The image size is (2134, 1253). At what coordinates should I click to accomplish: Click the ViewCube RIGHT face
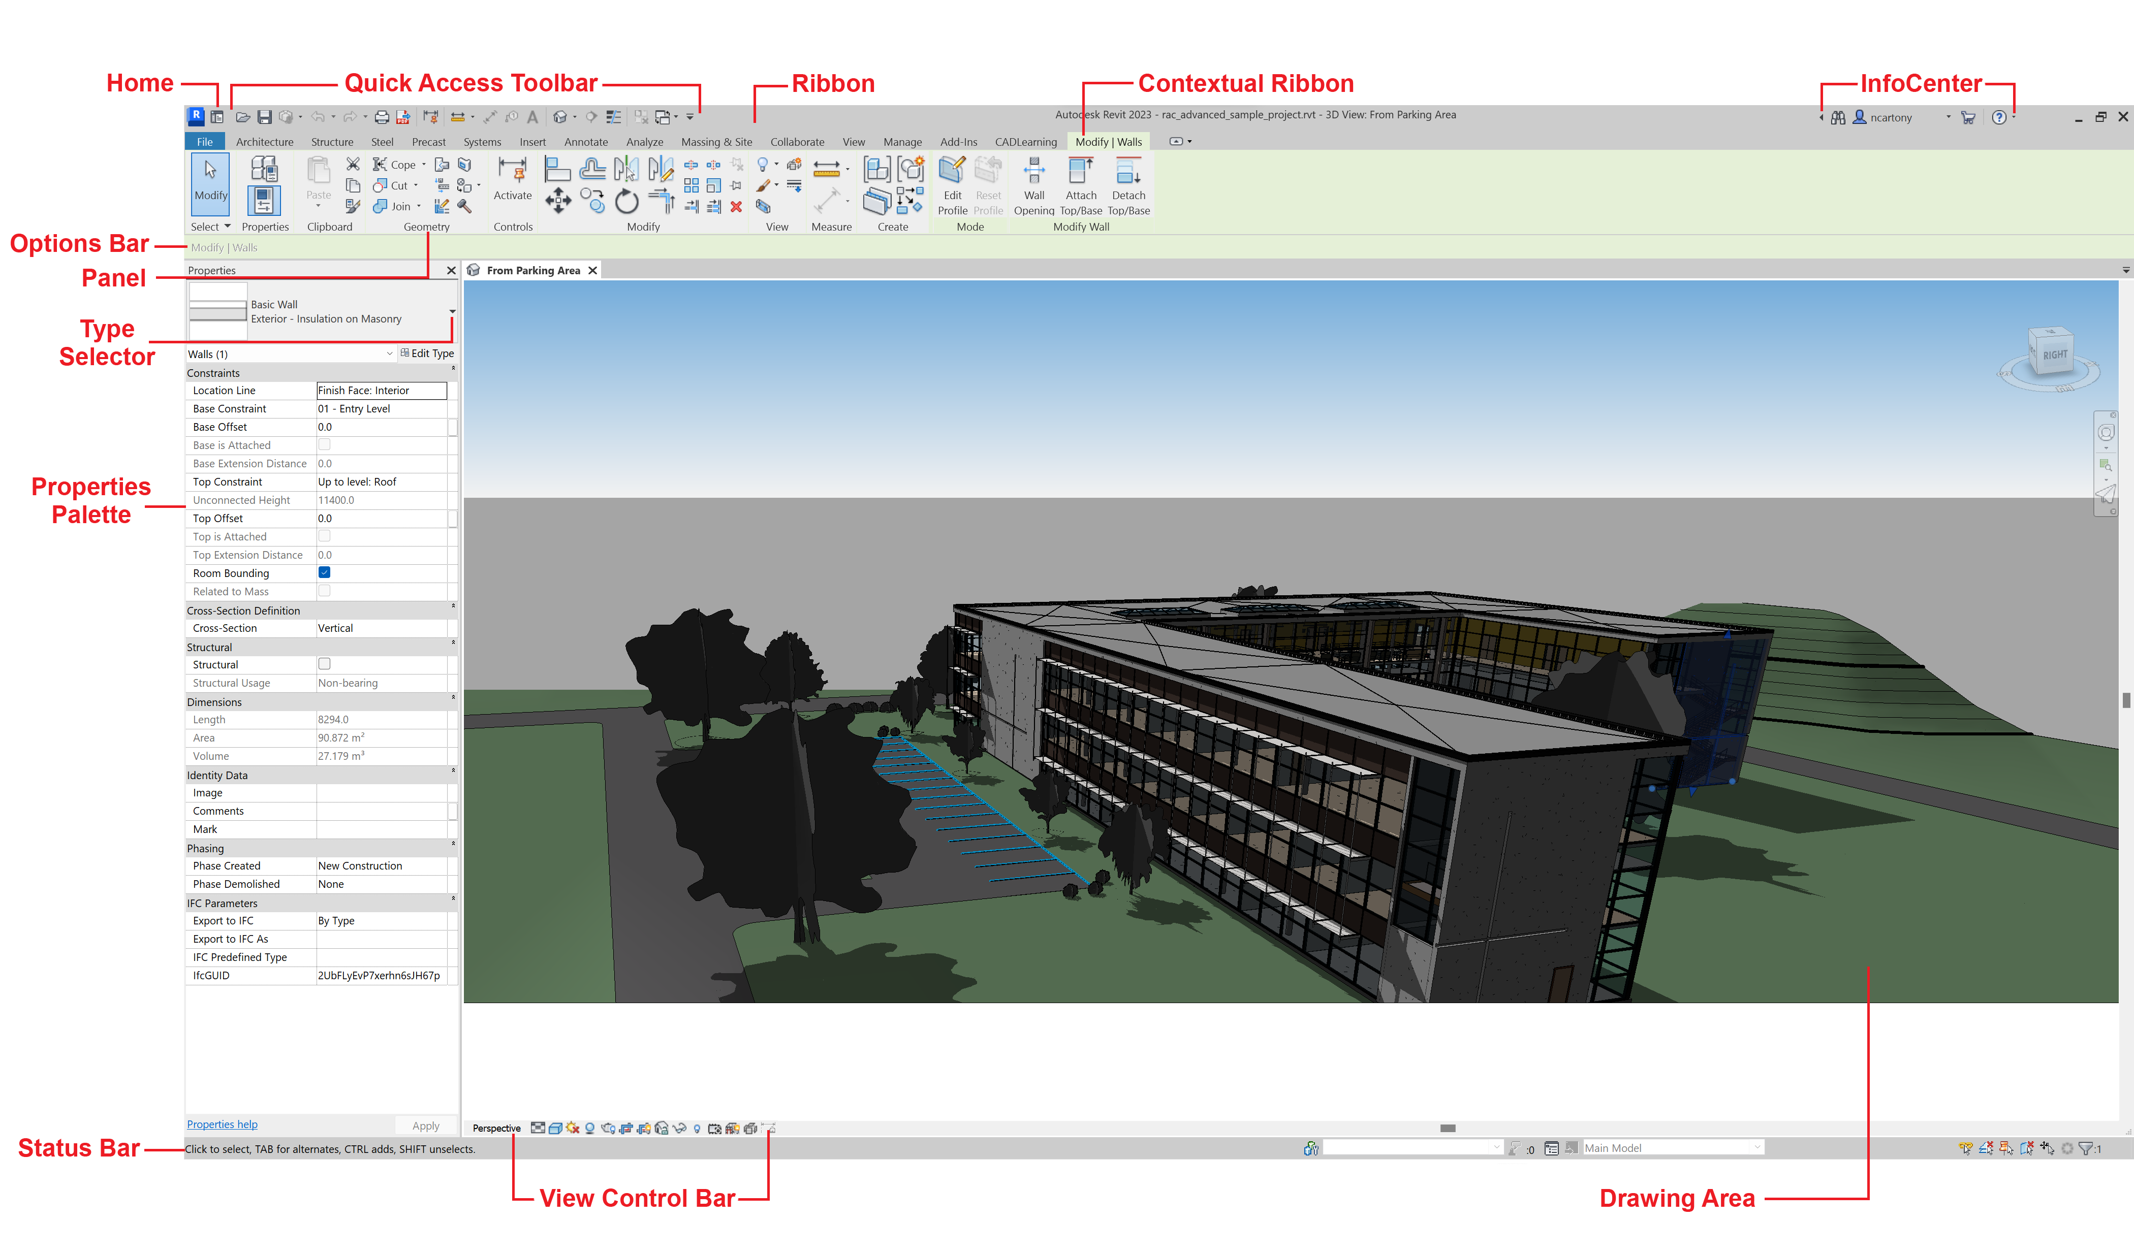[2054, 355]
